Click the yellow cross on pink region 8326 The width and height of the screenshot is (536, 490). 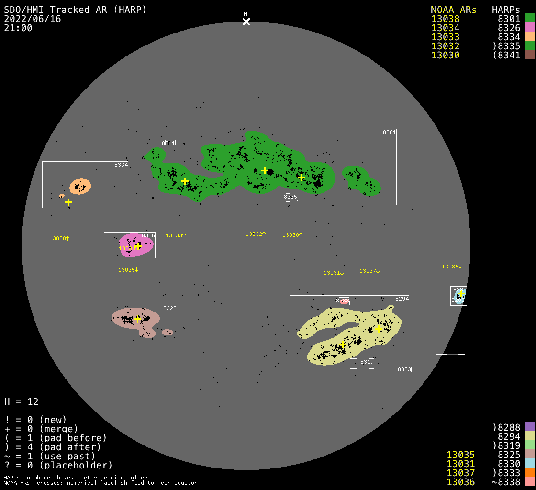pyautogui.click(x=138, y=246)
